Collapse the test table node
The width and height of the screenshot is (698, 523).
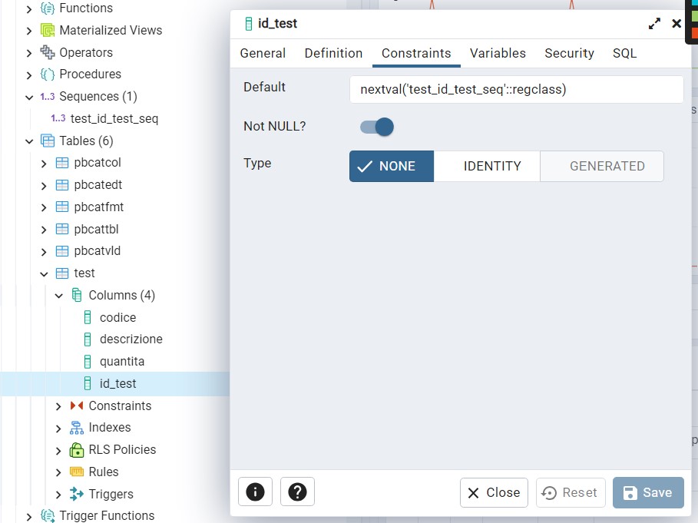pyautogui.click(x=44, y=273)
